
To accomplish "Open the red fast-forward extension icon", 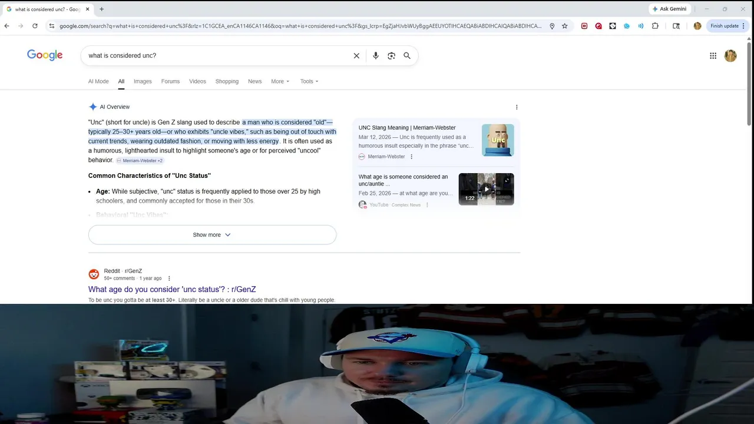I will click(x=584, y=26).
